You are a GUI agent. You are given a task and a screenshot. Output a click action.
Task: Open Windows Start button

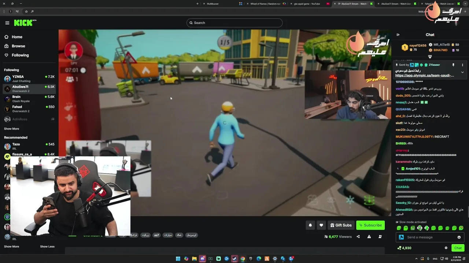click(178, 259)
